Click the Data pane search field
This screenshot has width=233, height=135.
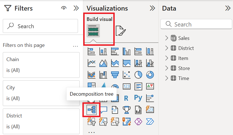coord(196,24)
